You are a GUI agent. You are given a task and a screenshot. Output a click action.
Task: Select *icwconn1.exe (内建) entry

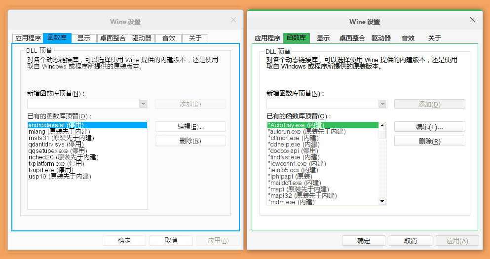point(323,164)
